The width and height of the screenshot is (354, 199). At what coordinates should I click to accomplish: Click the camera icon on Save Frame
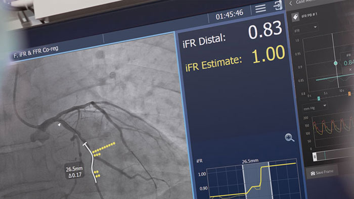coord(313,173)
